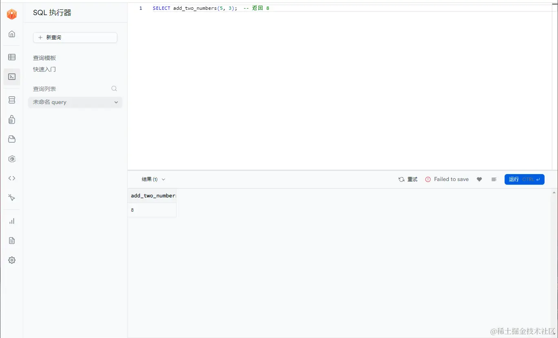
Task: Open the hexagon cube icon in sidebar
Action: pyautogui.click(x=12, y=159)
